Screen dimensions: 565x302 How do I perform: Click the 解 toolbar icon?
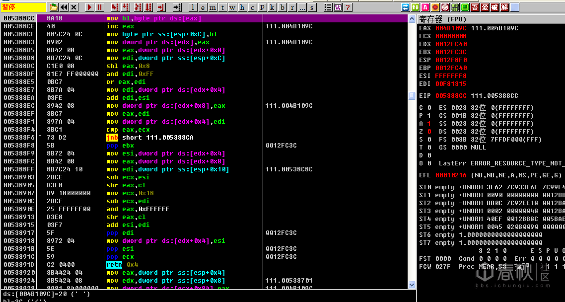coord(504,7)
